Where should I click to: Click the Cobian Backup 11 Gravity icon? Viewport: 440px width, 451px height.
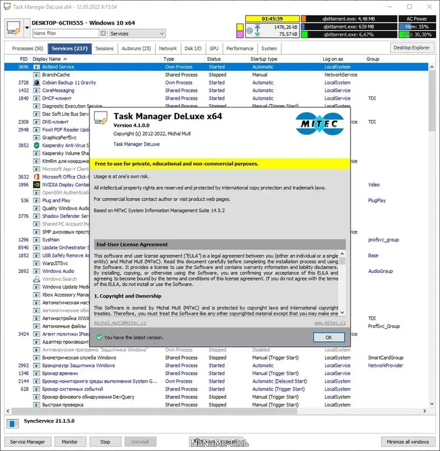pos(37,82)
